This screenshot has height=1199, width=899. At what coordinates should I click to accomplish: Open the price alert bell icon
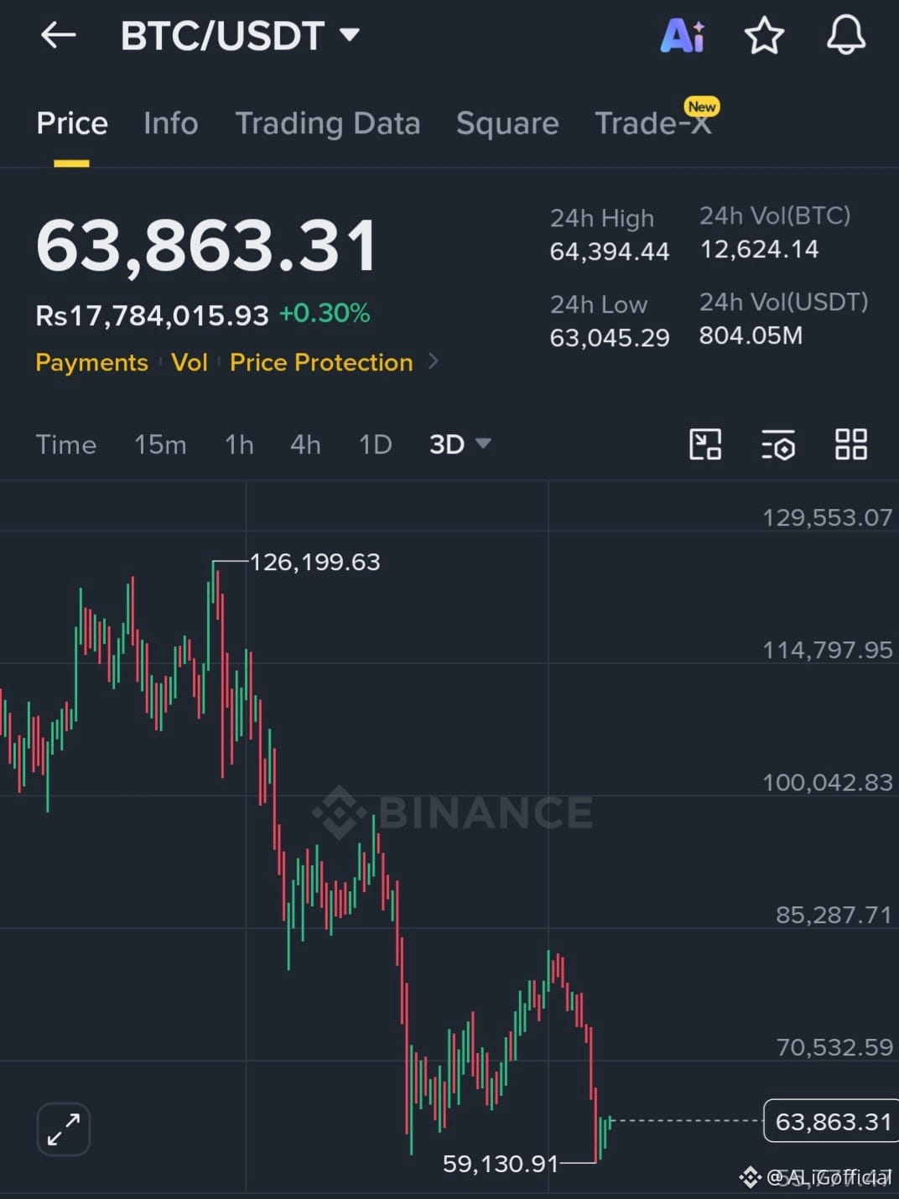tap(845, 35)
